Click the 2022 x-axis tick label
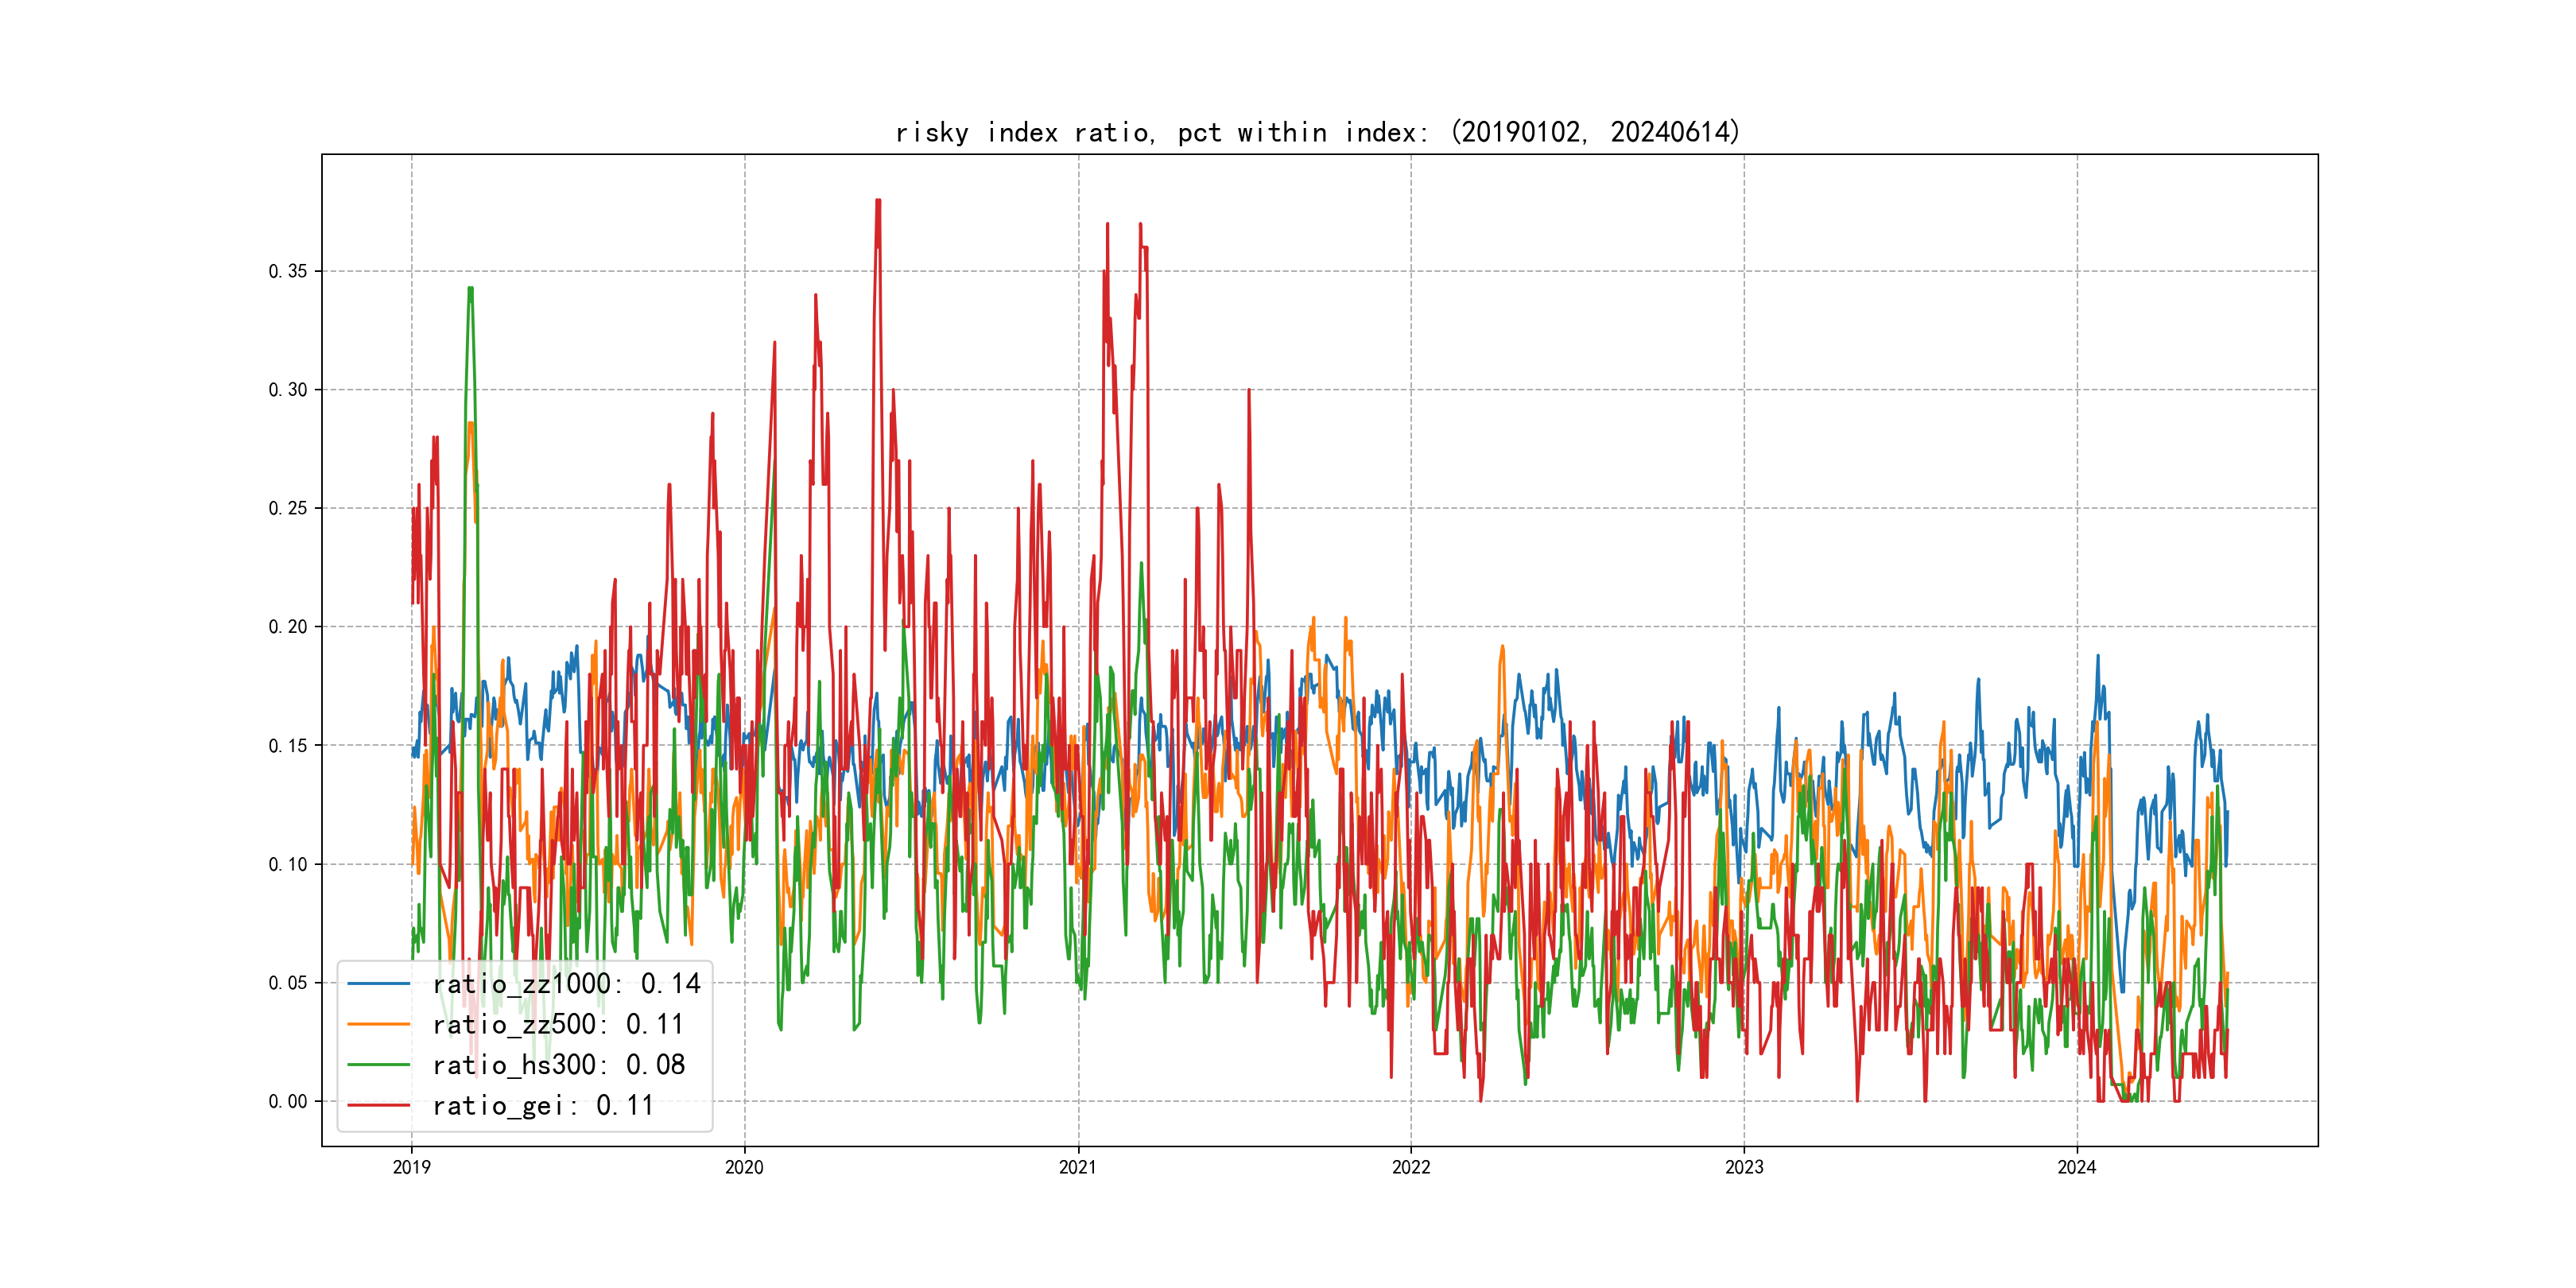The width and height of the screenshot is (2576, 1288). [1411, 1167]
